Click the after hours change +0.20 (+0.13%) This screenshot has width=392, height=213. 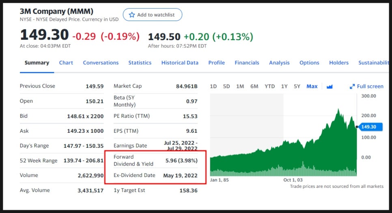[x=218, y=37]
